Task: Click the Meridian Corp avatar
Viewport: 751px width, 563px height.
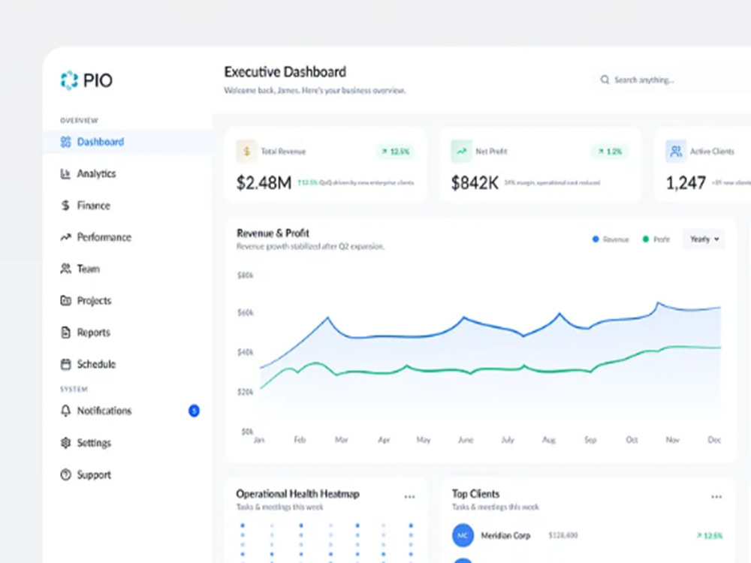Action: click(x=463, y=535)
